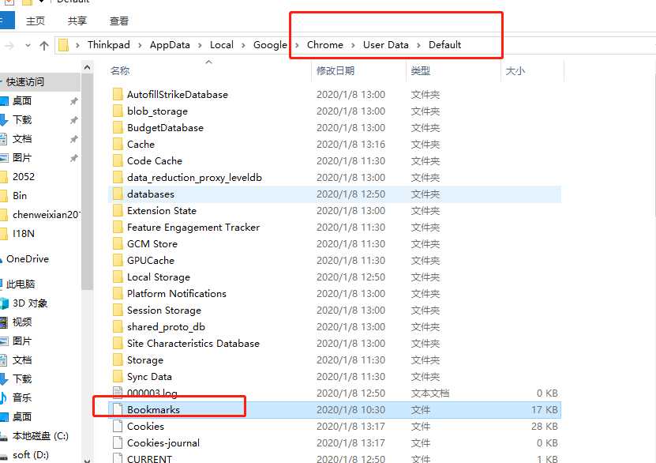
Task: Open 音乐 in navigation pane
Action: [x=22, y=397]
